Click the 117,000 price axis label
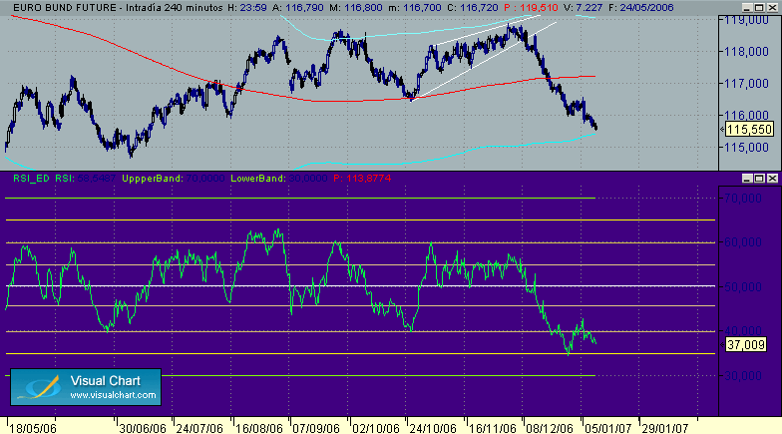The width and height of the screenshot is (782, 434). tap(746, 84)
